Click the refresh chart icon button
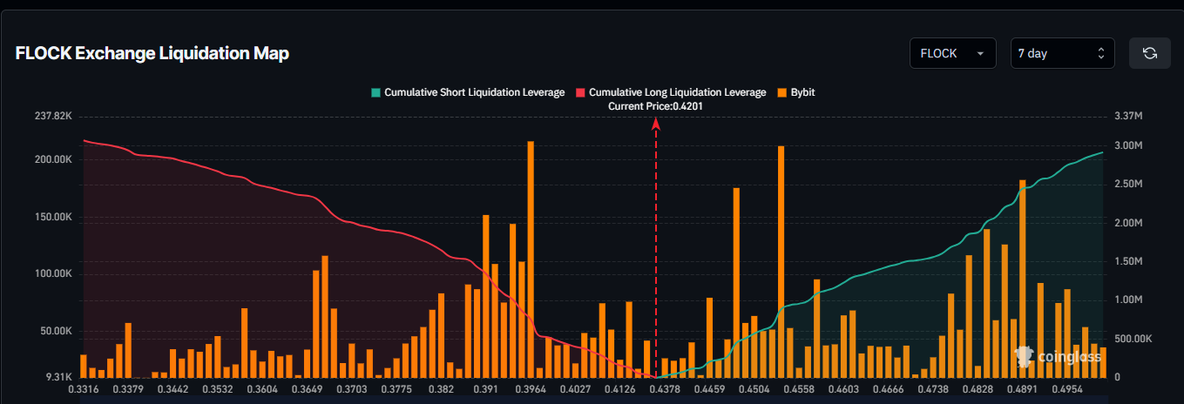1184x404 pixels. (x=1149, y=53)
